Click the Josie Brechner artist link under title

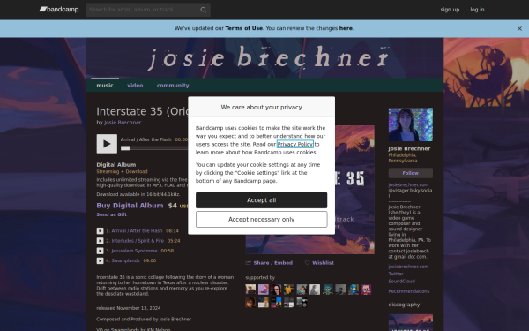pyautogui.click(x=123, y=123)
